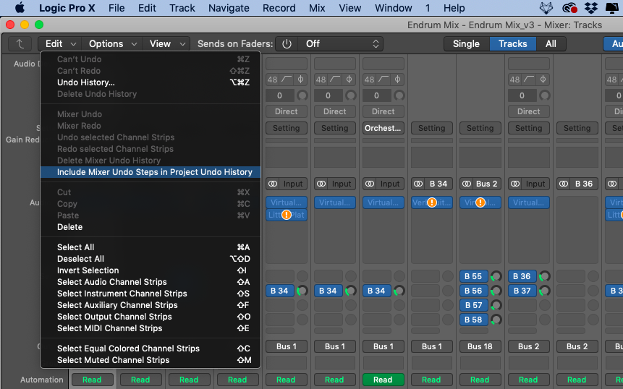Choose Deselect All in the menu
Viewport: 623px width, 389px height.
(151, 259)
